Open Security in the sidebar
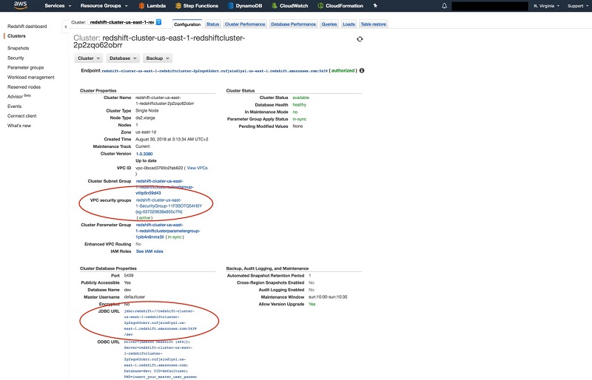 [x=16, y=58]
